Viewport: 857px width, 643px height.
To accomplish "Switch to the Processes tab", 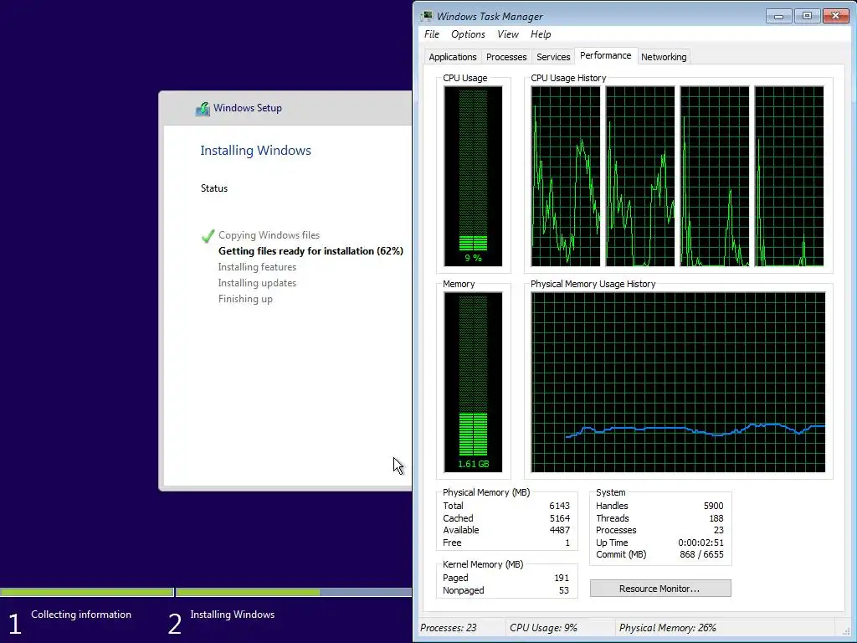I will pyautogui.click(x=506, y=57).
